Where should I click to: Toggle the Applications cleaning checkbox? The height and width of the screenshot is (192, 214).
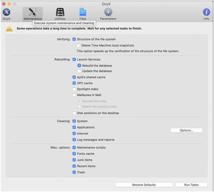click(x=74, y=127)
